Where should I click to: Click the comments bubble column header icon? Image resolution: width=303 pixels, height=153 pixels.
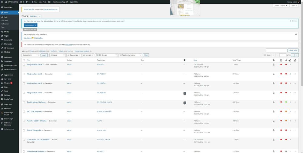[x=184, y=60]
